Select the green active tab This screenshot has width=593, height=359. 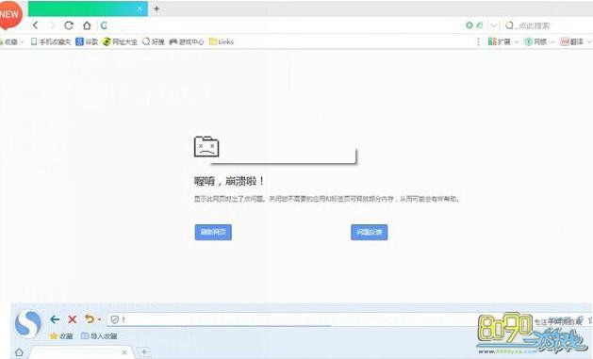88,8
